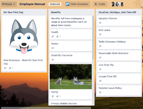This screenshot has width=143, height=109.
Task: Click description icon on Dental card
Action: (x=53, y=48)
